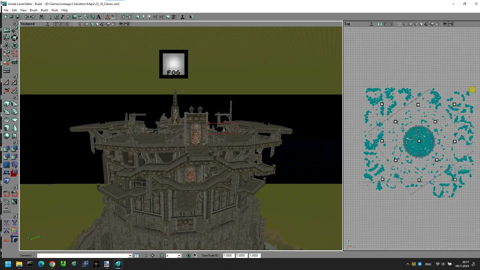Image resolution: width=480 pixels, height=270 pixels.
Task: Undo using the left arrow toolbar icon
Action: pyautogui.click(x=26, y=17)
